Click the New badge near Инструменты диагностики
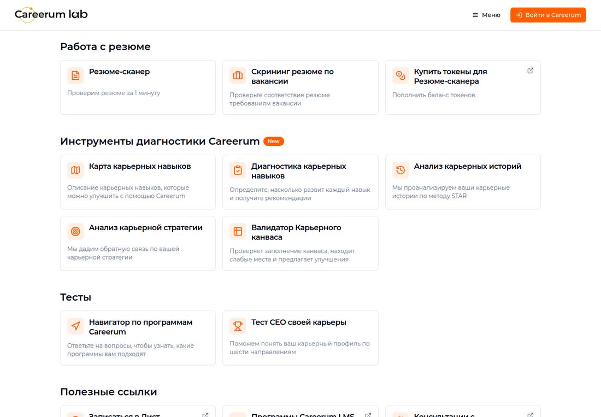601x417 pixels. click(274, 142)
